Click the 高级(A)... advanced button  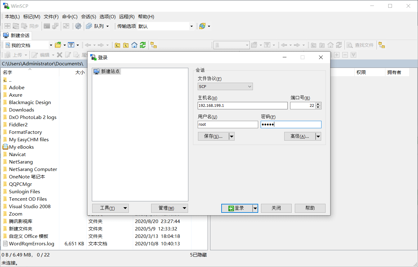(x=300, y=136)
